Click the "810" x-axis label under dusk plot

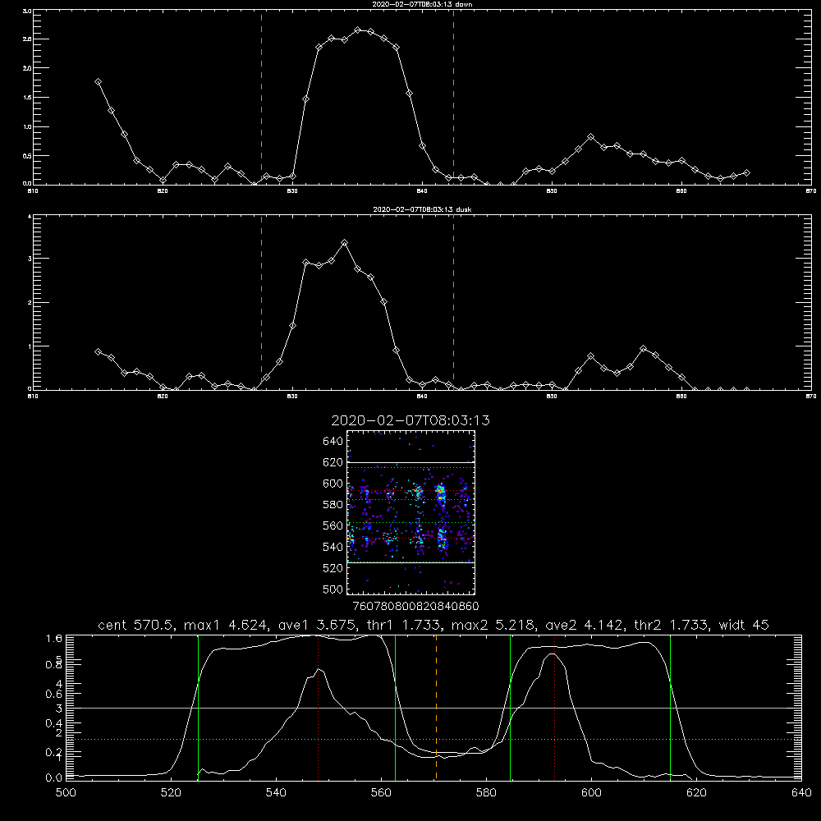pyautogui.click(x=33, y=397)
